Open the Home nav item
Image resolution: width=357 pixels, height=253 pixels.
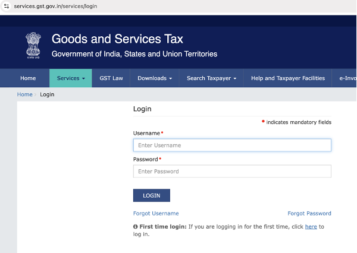28,78
